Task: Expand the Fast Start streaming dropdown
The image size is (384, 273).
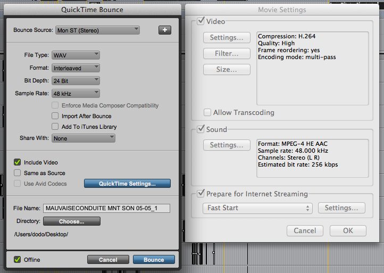Action: point(257,208)
